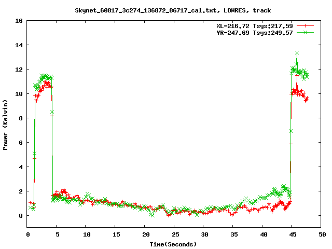Click the x-axis tick label 40
This screenshot has width=332, height=249.
pyautogui.click(x=264, y=234)
